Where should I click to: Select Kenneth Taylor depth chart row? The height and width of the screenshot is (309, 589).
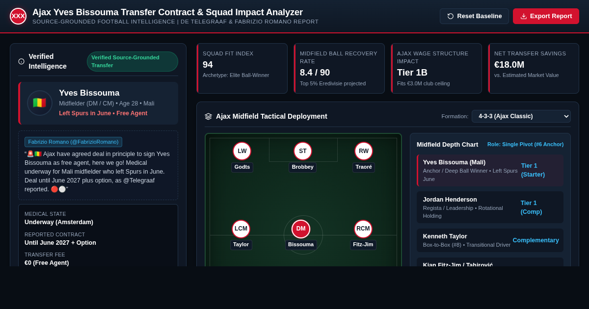(x=490, y=240)
